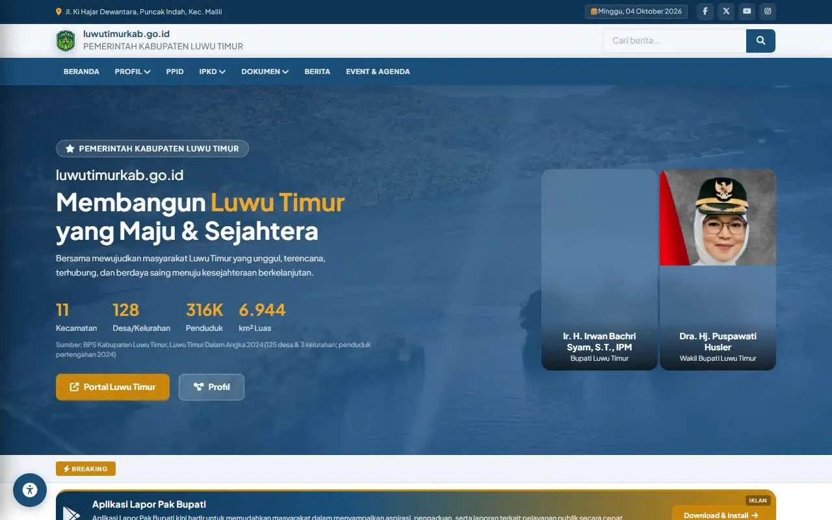Screen dimensions: 832x520
Task: Click the 128 Desa/Kelurahan statistic
Action: [x=142, y=317]
